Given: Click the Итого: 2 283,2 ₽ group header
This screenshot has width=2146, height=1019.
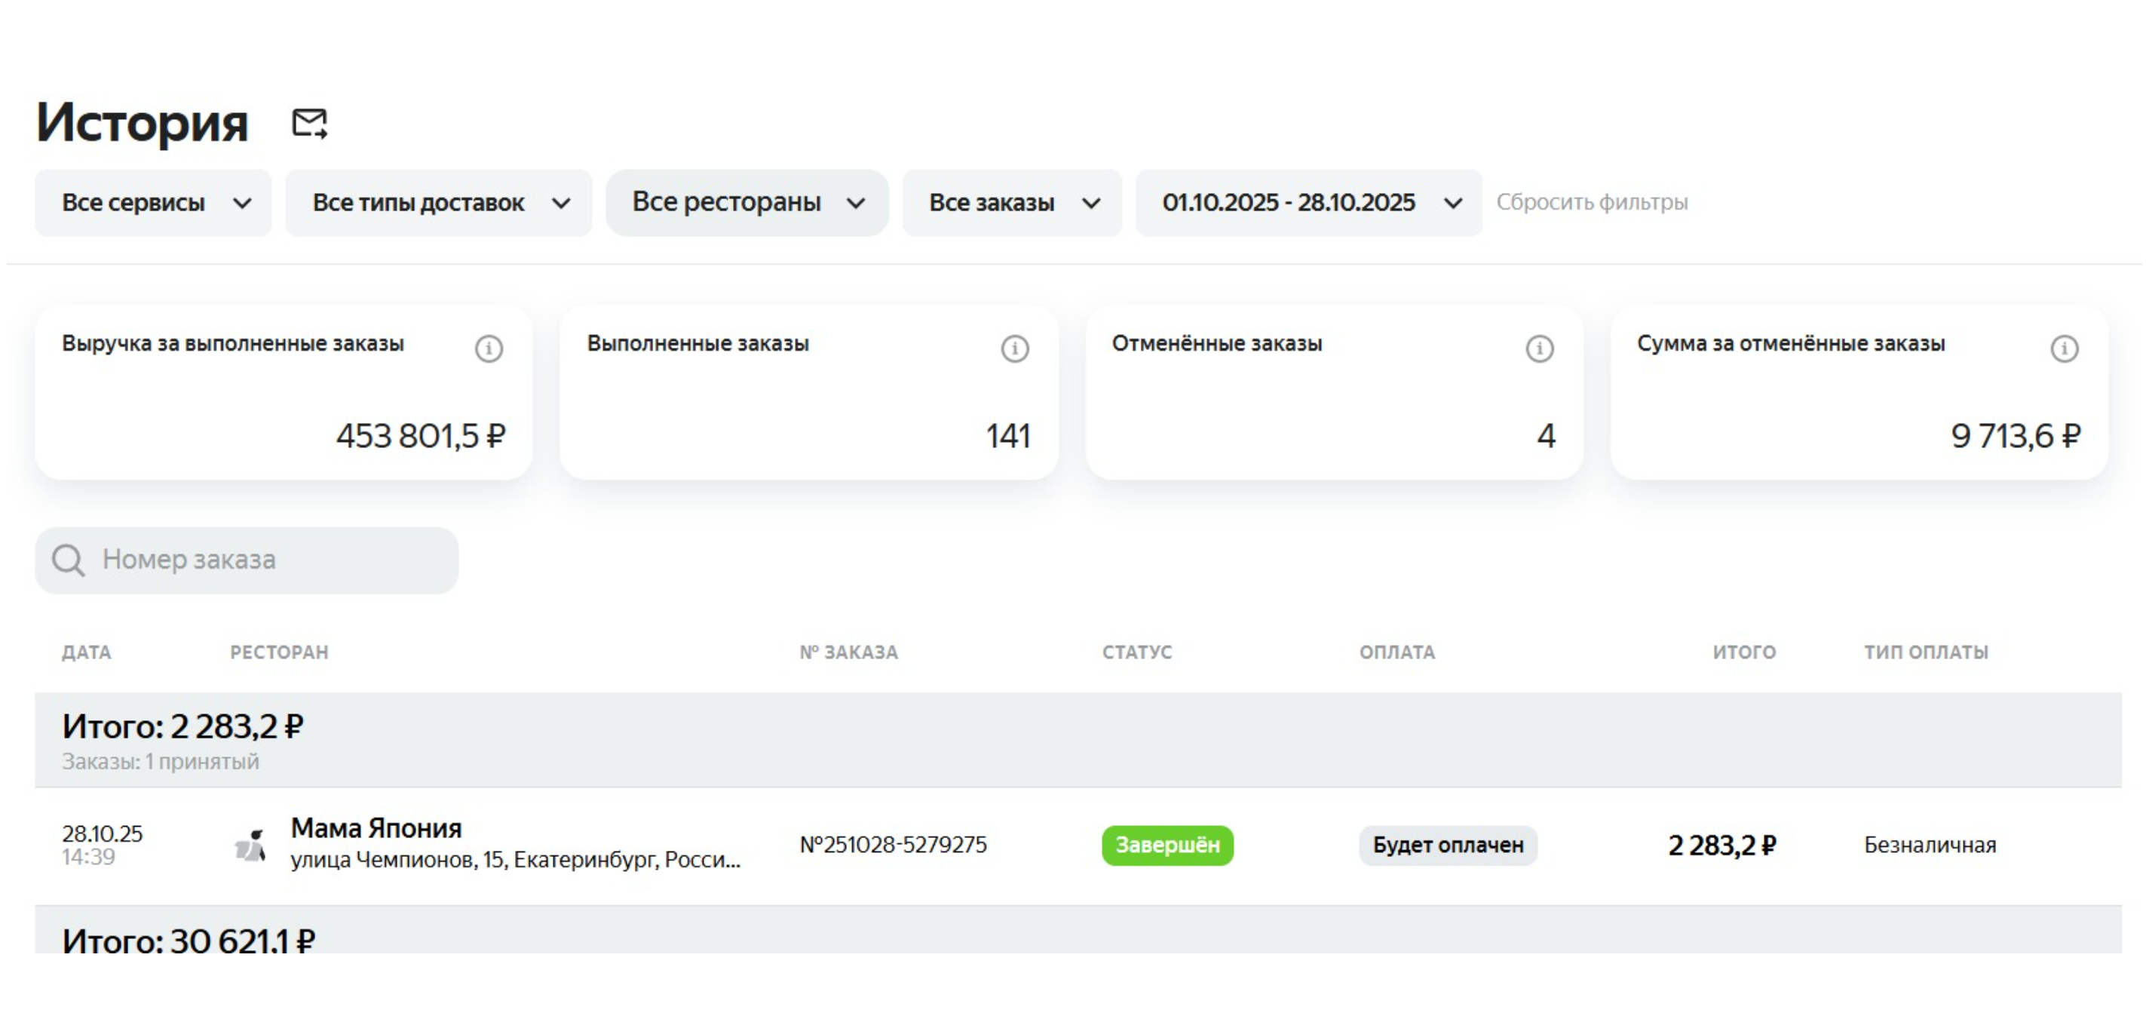Looking at the screenshot, I should (182, 726).
